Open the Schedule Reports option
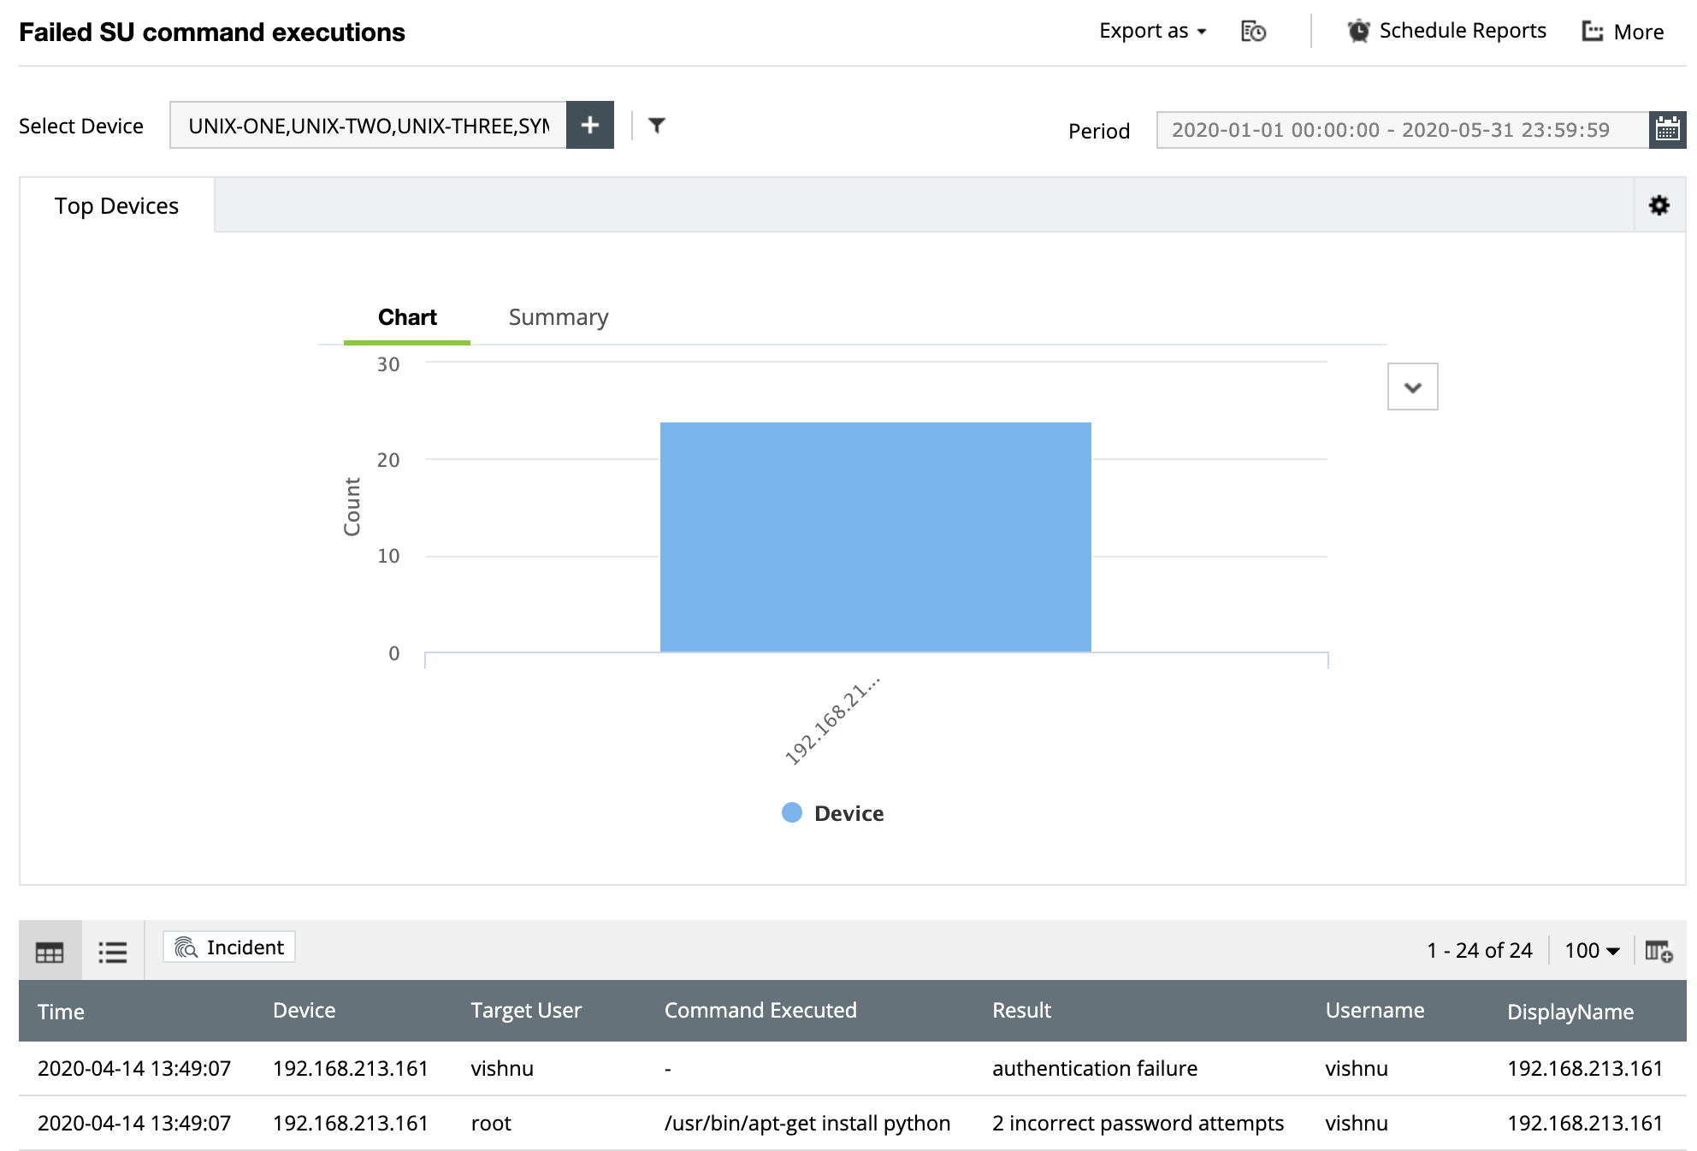This screenshot has width=1697, height=1151. coord(1447,32)
